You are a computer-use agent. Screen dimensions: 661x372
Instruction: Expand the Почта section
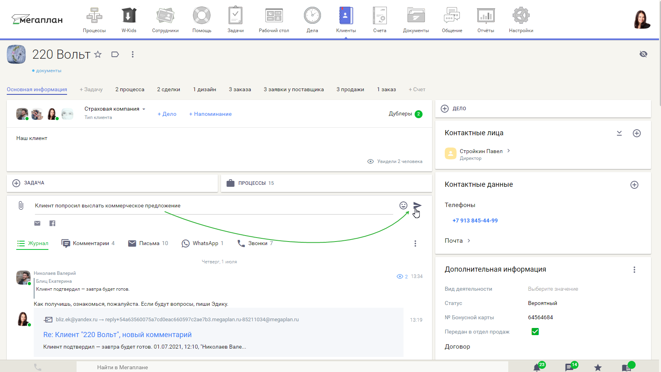click(457, 241)
